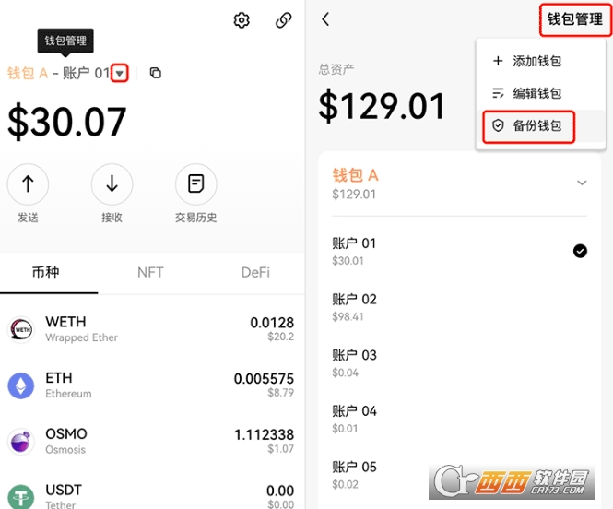The image size is (613, 509).
Task: Open settings via the gear icon
Action: [x=242, y=20]
